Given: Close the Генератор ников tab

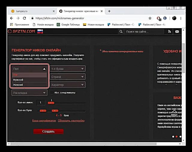Looking at the screenshot, I should [102, 11].
